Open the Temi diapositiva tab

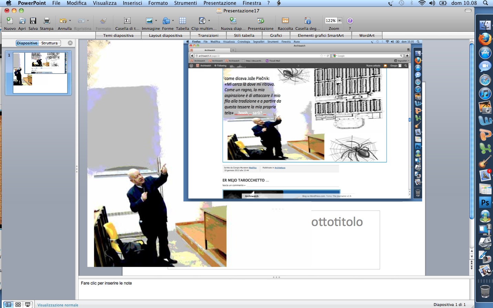click(x=118, y=35)
